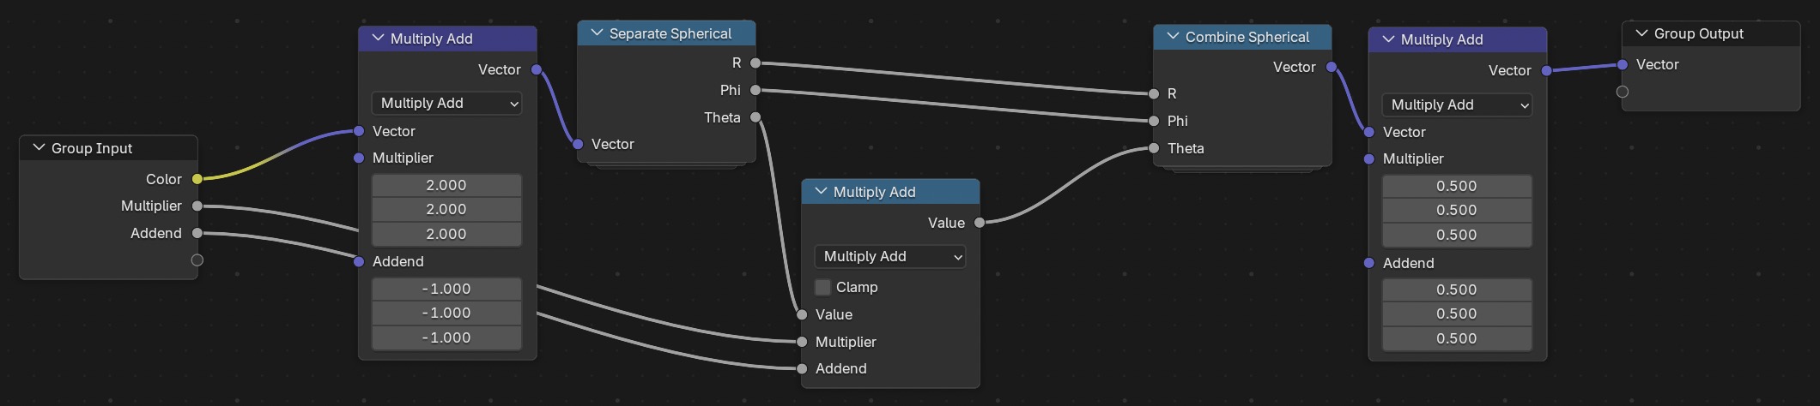Click the Multiplier Y field showing 2.000

pos(446,209)
